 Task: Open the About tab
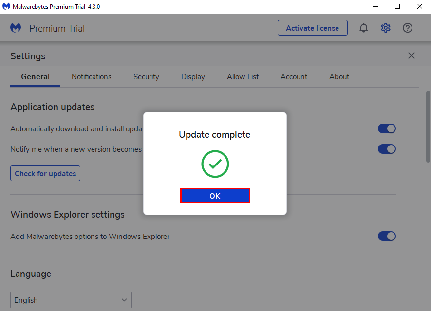coord(339,77)
